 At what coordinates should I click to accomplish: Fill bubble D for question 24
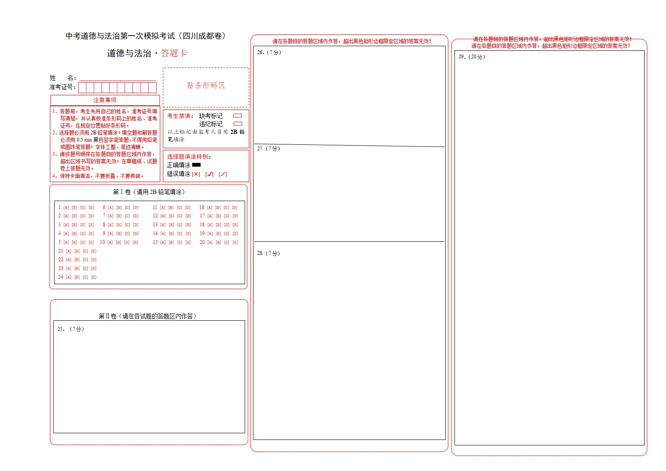(94, 277)
